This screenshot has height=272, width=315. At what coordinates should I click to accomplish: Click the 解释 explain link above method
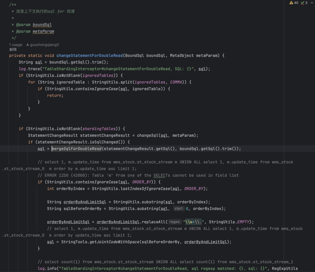[x=13, y=49]
